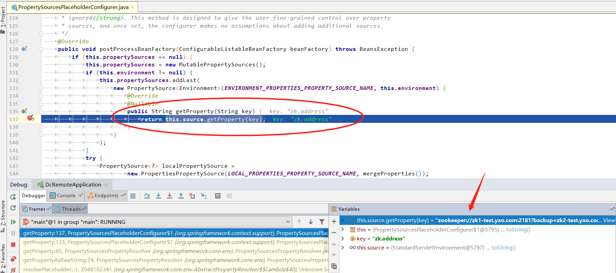Image resolution: width=616 pixels, height=273 pixels.
Task: Select next frame with down arrow
Action: (x=311, y=222)
